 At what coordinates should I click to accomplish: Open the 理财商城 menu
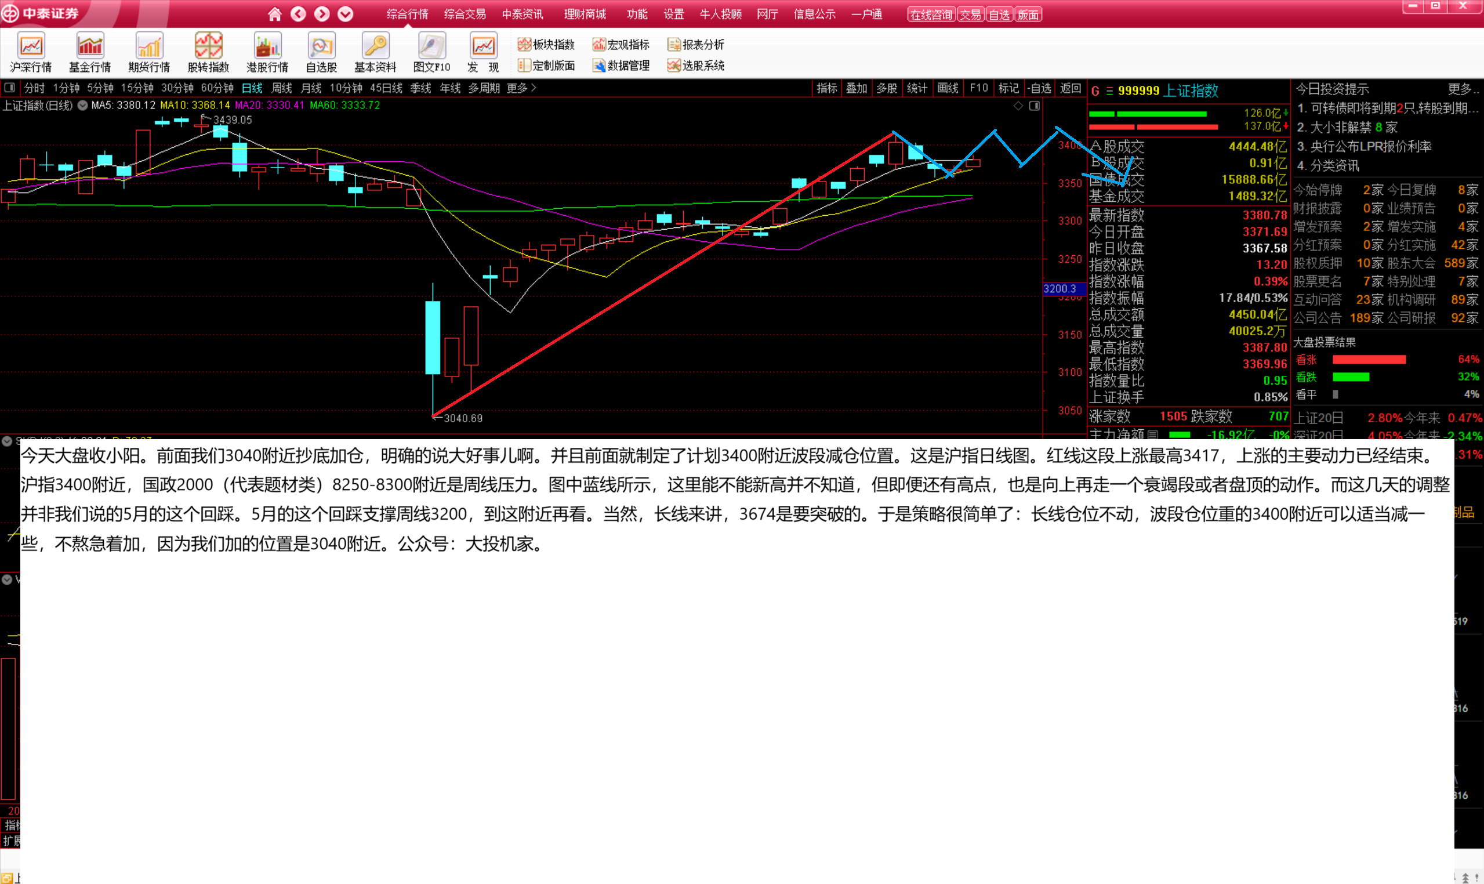tap(585, 14)
